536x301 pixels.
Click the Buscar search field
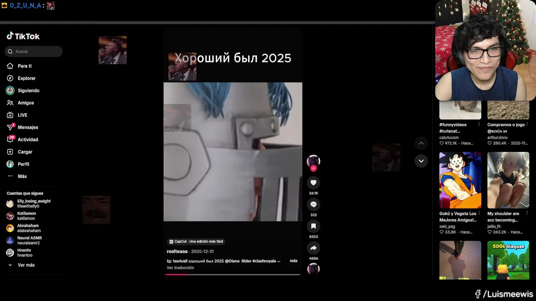[33, 51]
